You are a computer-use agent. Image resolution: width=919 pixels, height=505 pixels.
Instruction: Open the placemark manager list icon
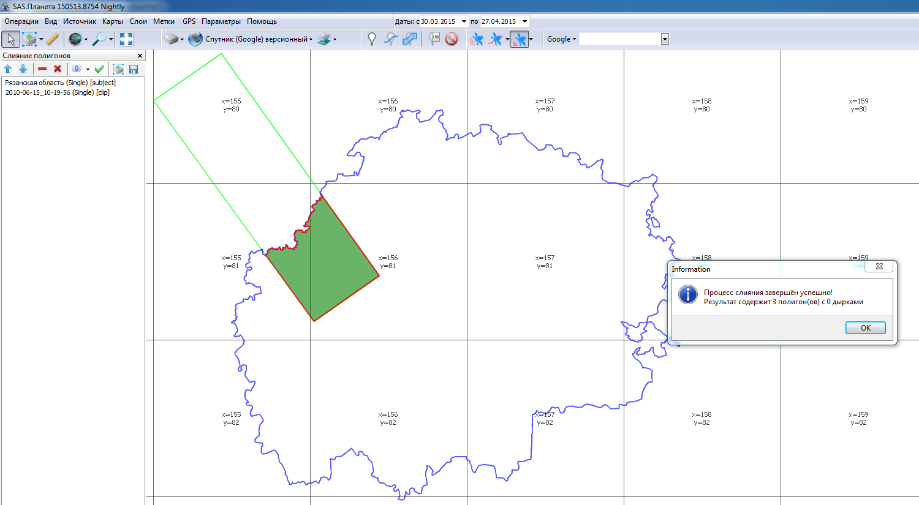[x=434, y=39]
